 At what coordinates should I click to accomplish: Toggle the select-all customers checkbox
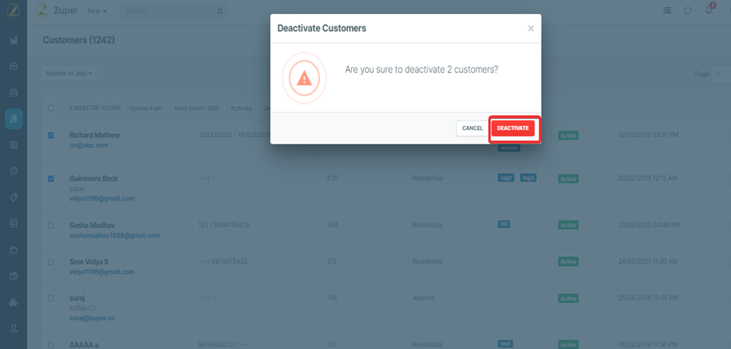[51, 108]
